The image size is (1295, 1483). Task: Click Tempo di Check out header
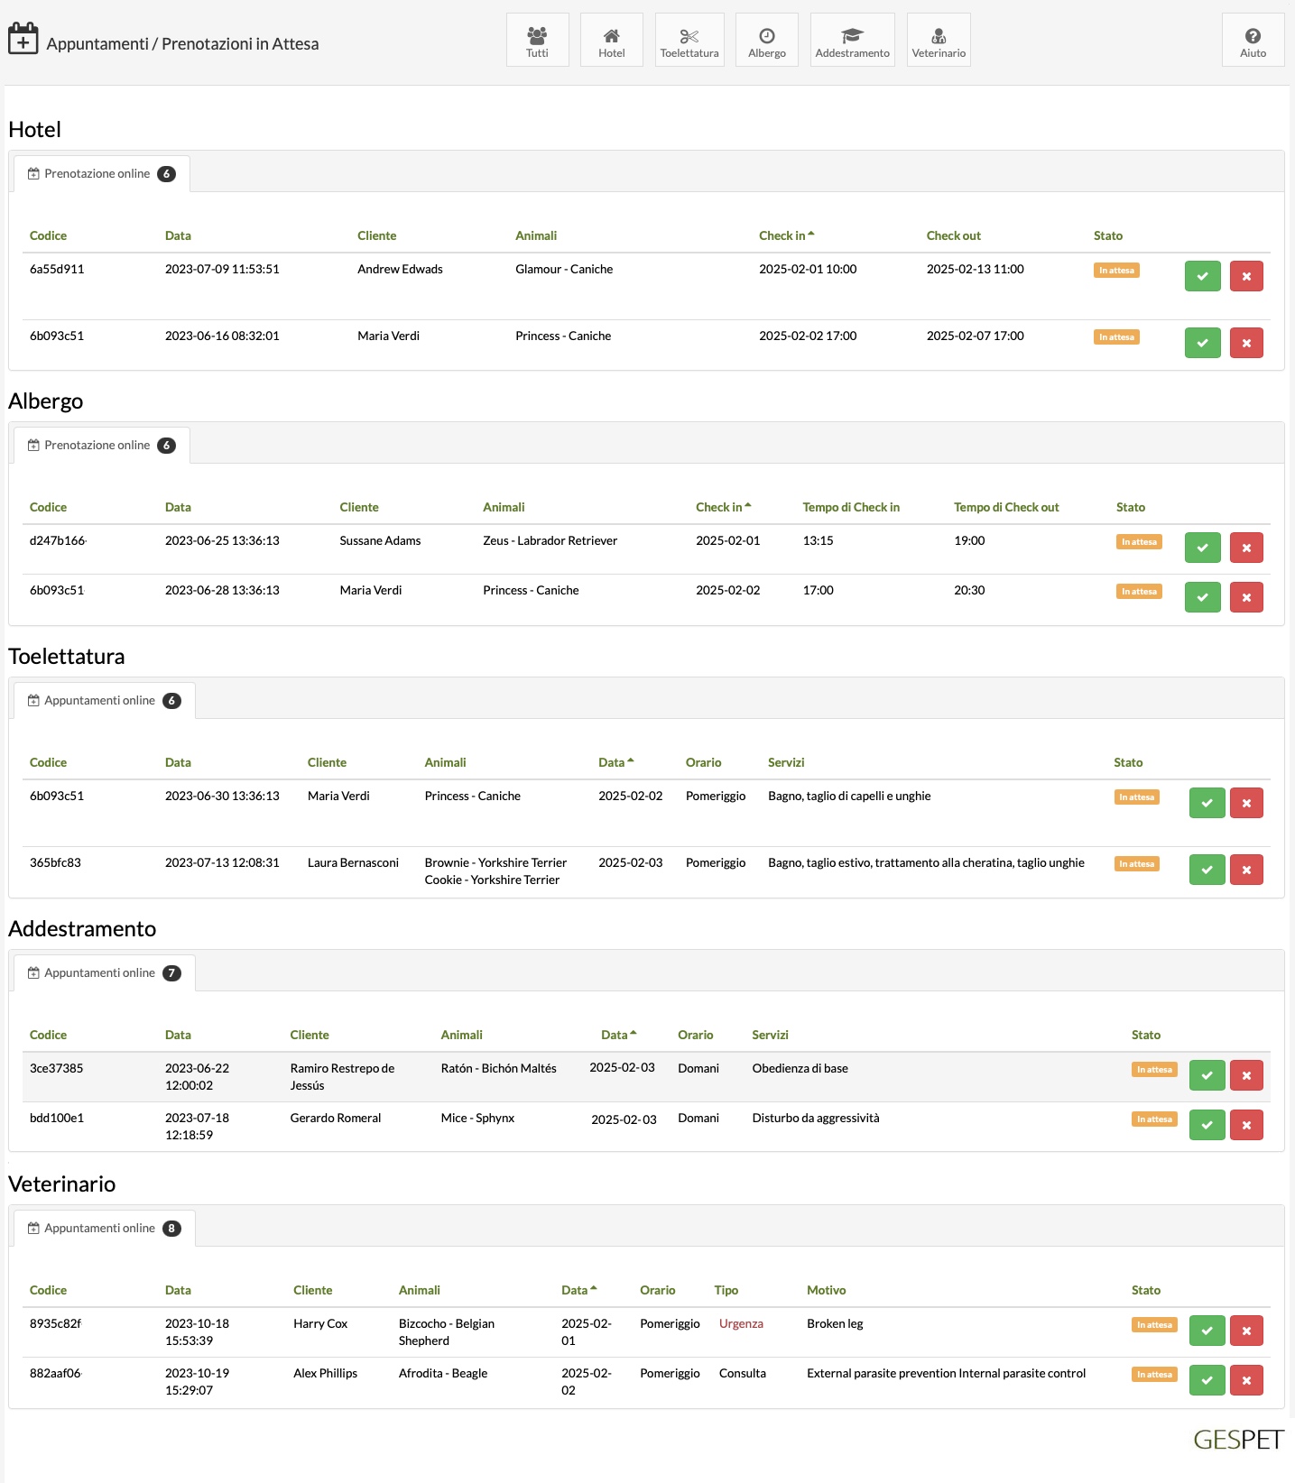(1006, 507)
